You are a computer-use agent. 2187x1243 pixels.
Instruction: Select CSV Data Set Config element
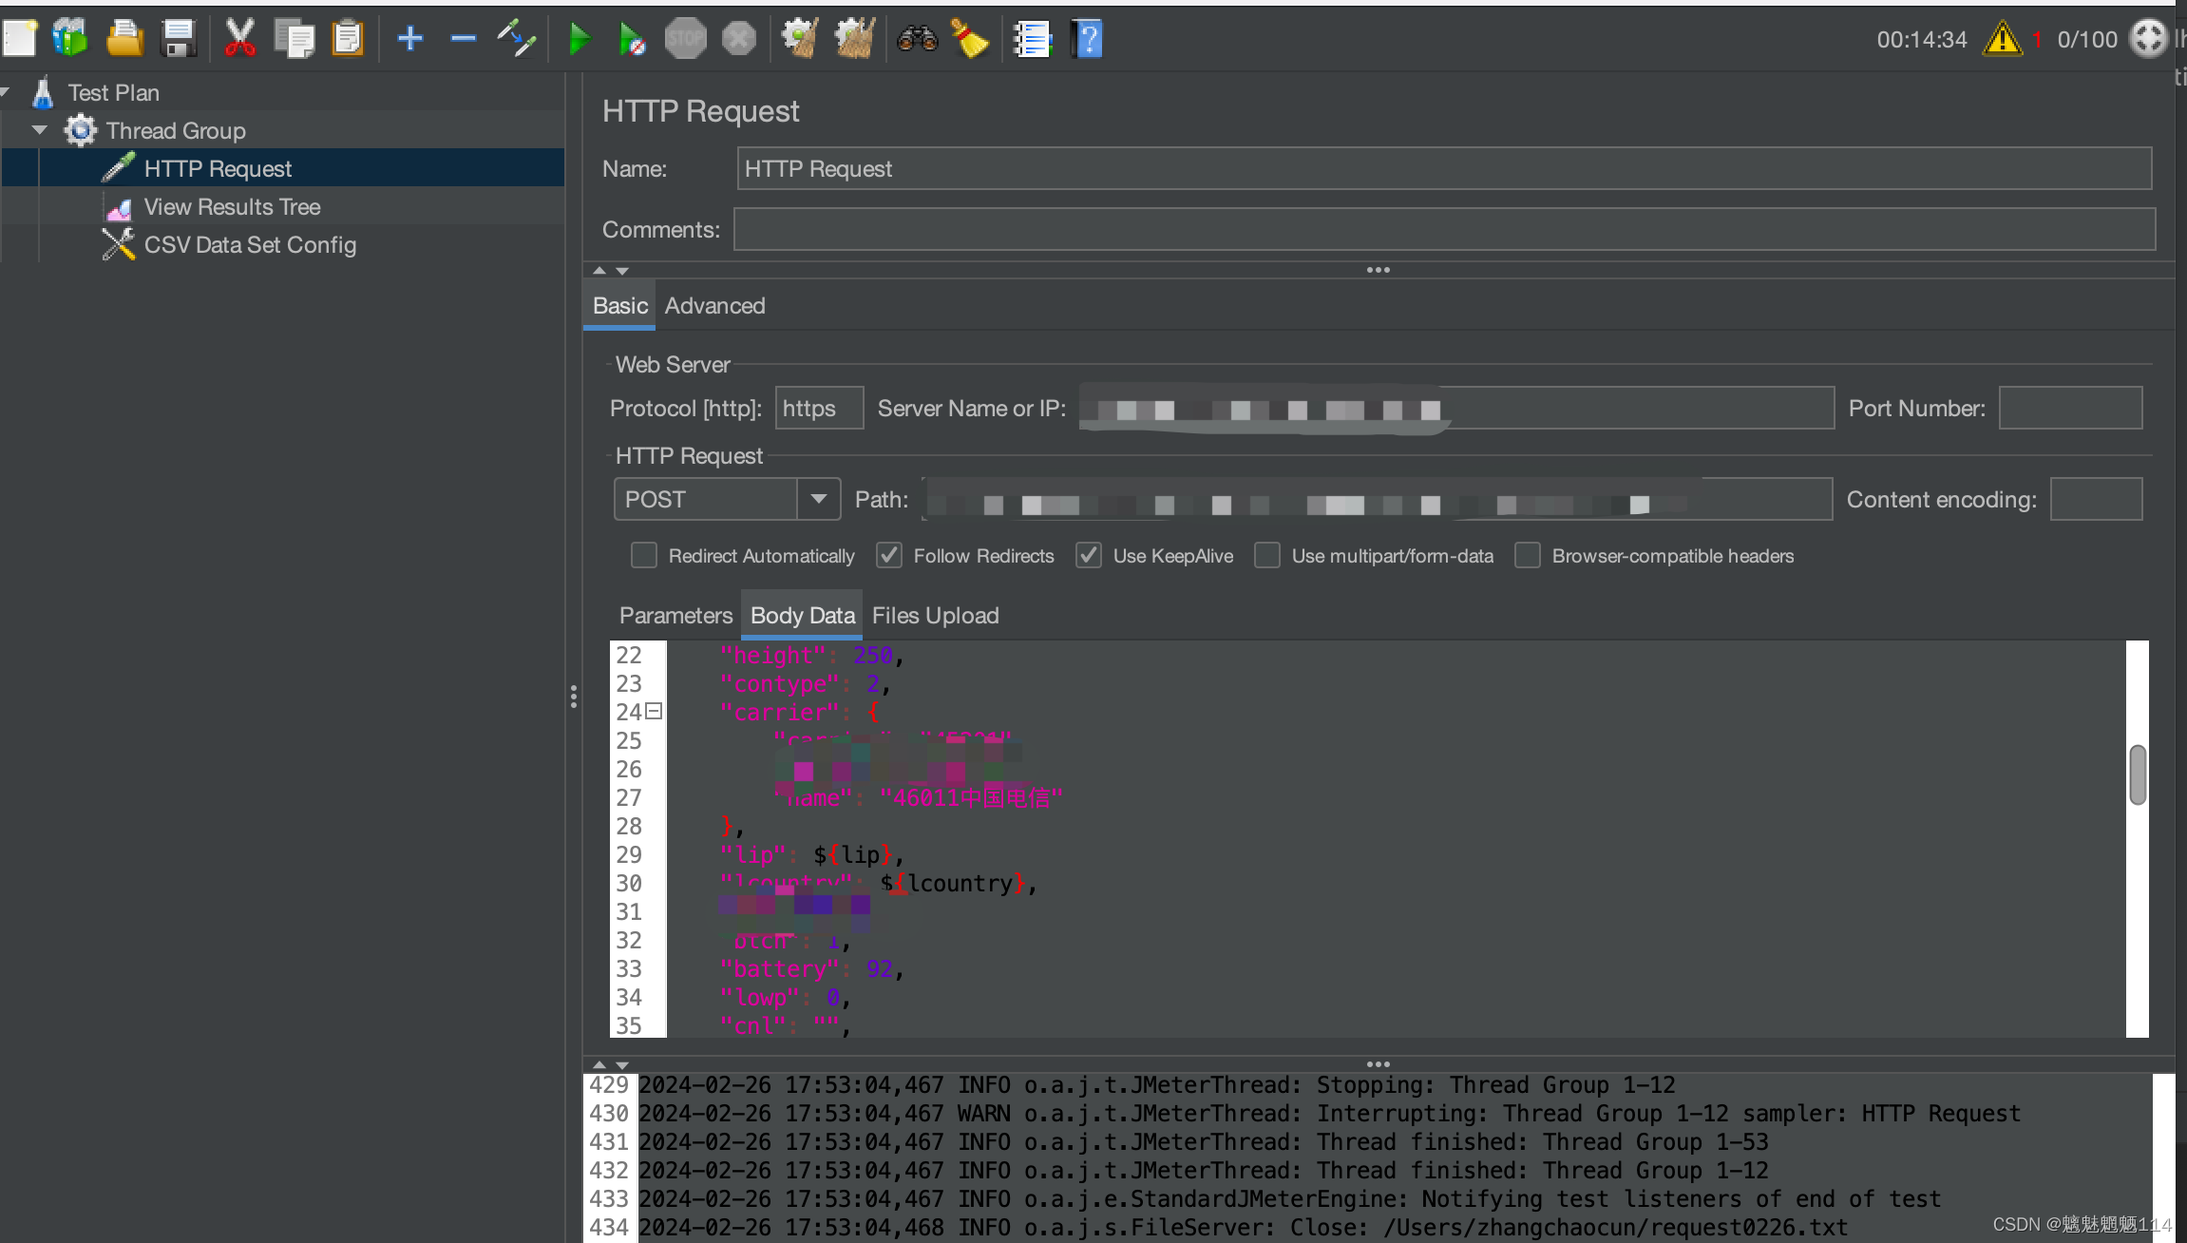[x=249, y=245]
